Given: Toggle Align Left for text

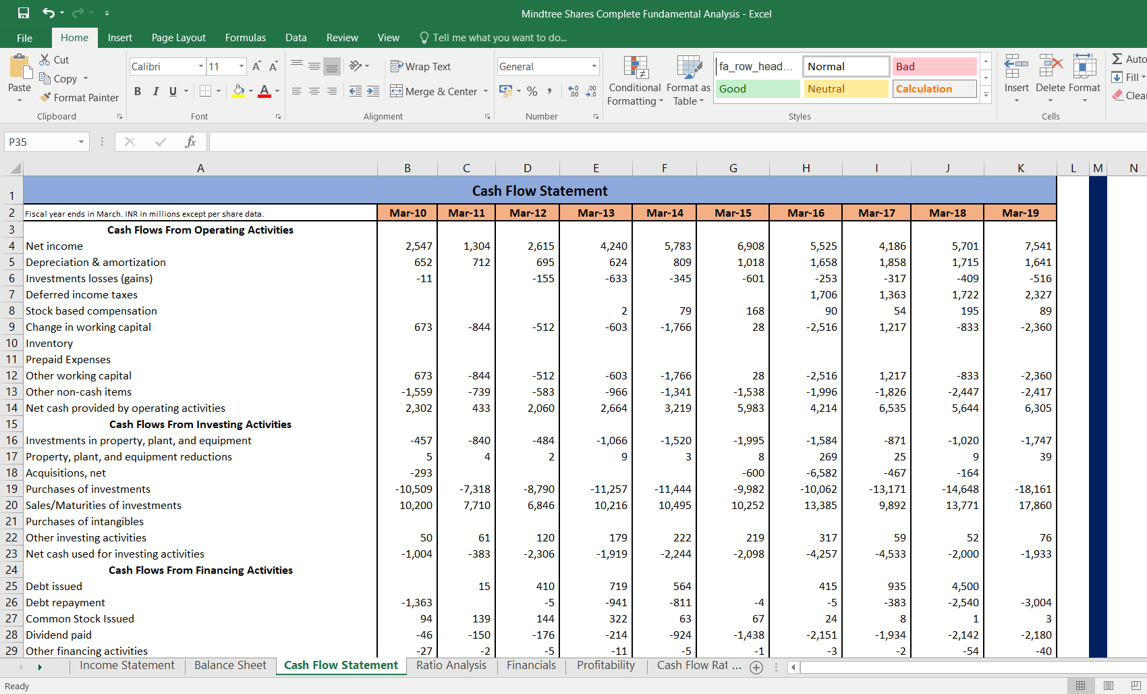Looking at the screenshot, I should pos(297,91).
